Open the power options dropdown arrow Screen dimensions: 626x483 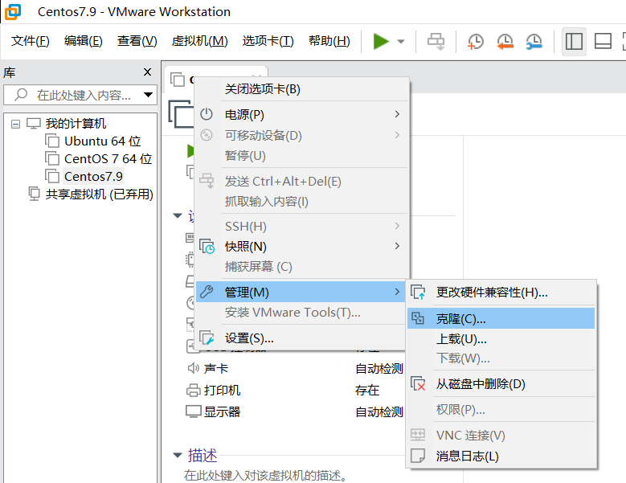(401, 41)
